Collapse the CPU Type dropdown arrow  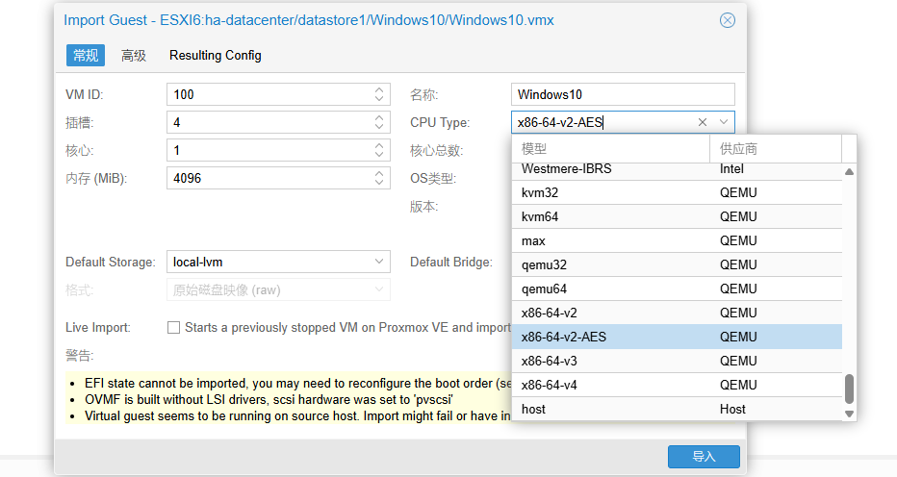point(724,122)
